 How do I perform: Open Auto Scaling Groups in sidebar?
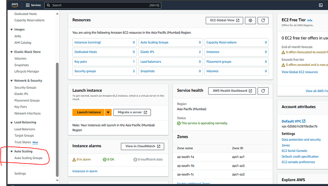(x=28, y=158)
